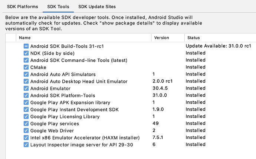Select 'Android SDK Command-line Tools (latest)' name

[x=79, y=60]
